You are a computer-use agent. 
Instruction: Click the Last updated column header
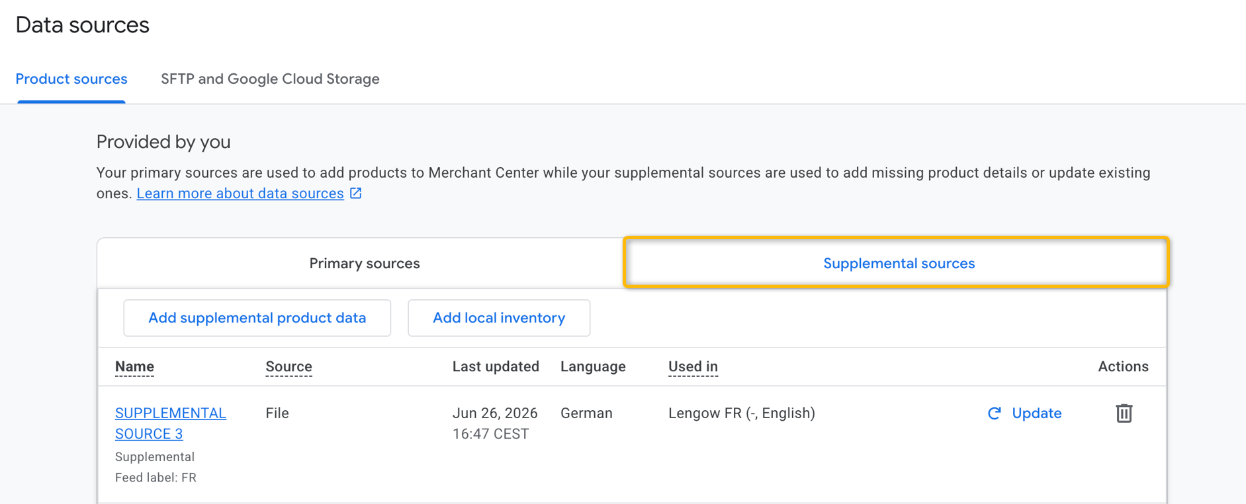pyautogui.click(x=496, y=367)
